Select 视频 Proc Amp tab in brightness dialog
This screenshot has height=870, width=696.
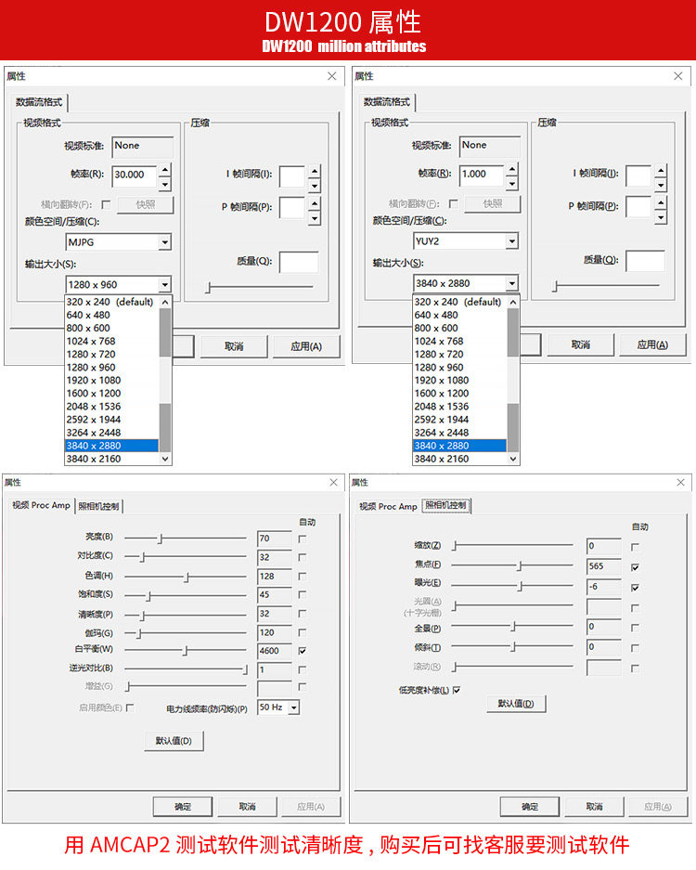coord(41,505)
